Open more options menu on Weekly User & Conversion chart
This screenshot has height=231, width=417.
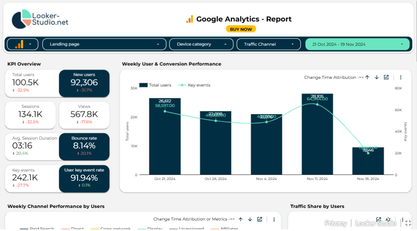click(401, 78)
